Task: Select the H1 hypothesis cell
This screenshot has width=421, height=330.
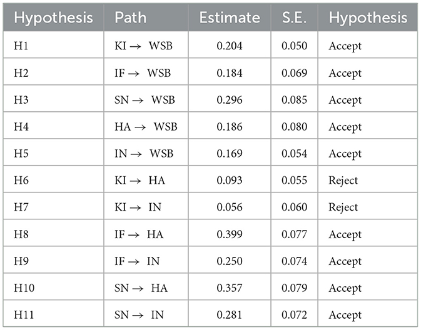Action: (x=20, y=46)
